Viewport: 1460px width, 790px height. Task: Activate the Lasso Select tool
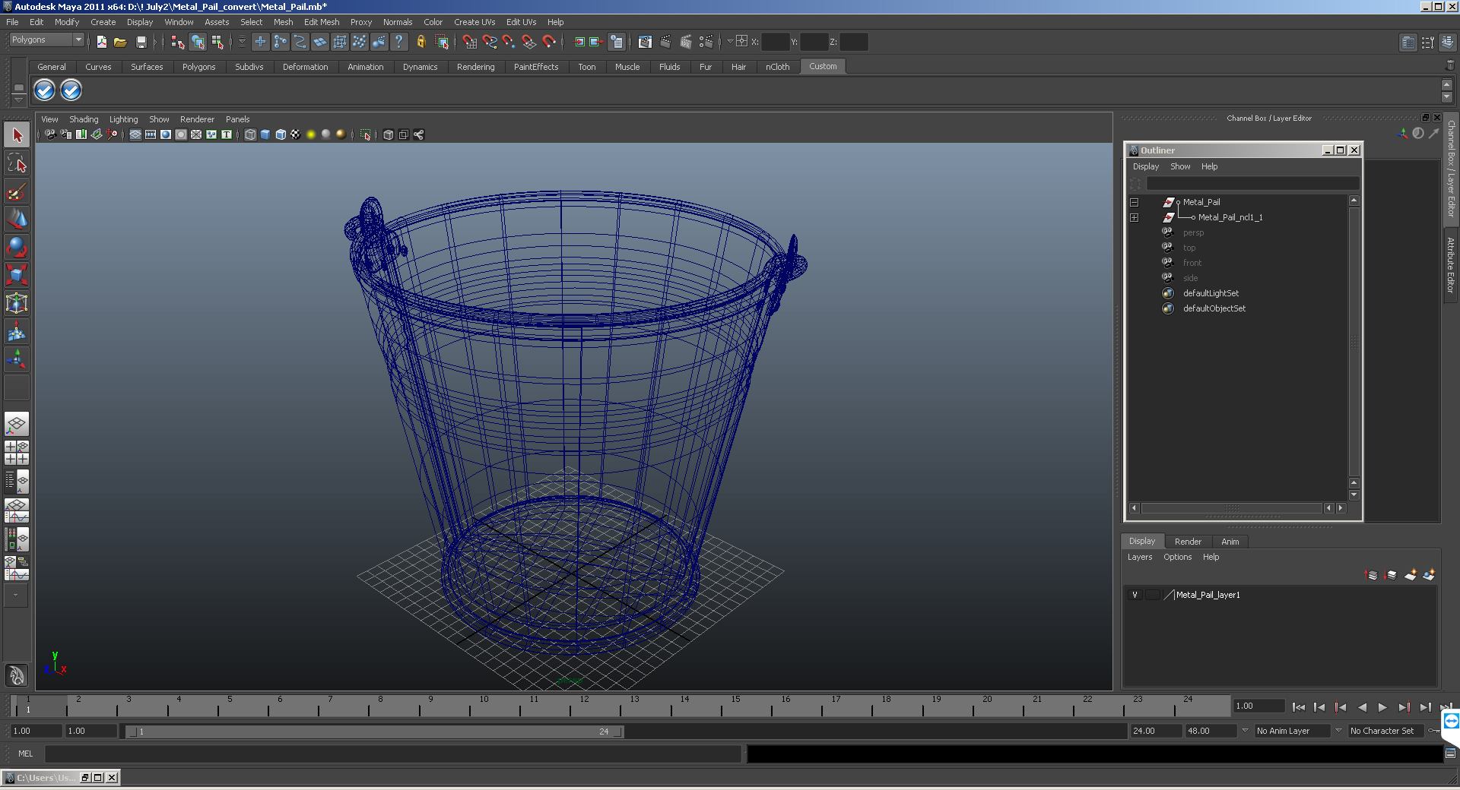tap(17, 163)
